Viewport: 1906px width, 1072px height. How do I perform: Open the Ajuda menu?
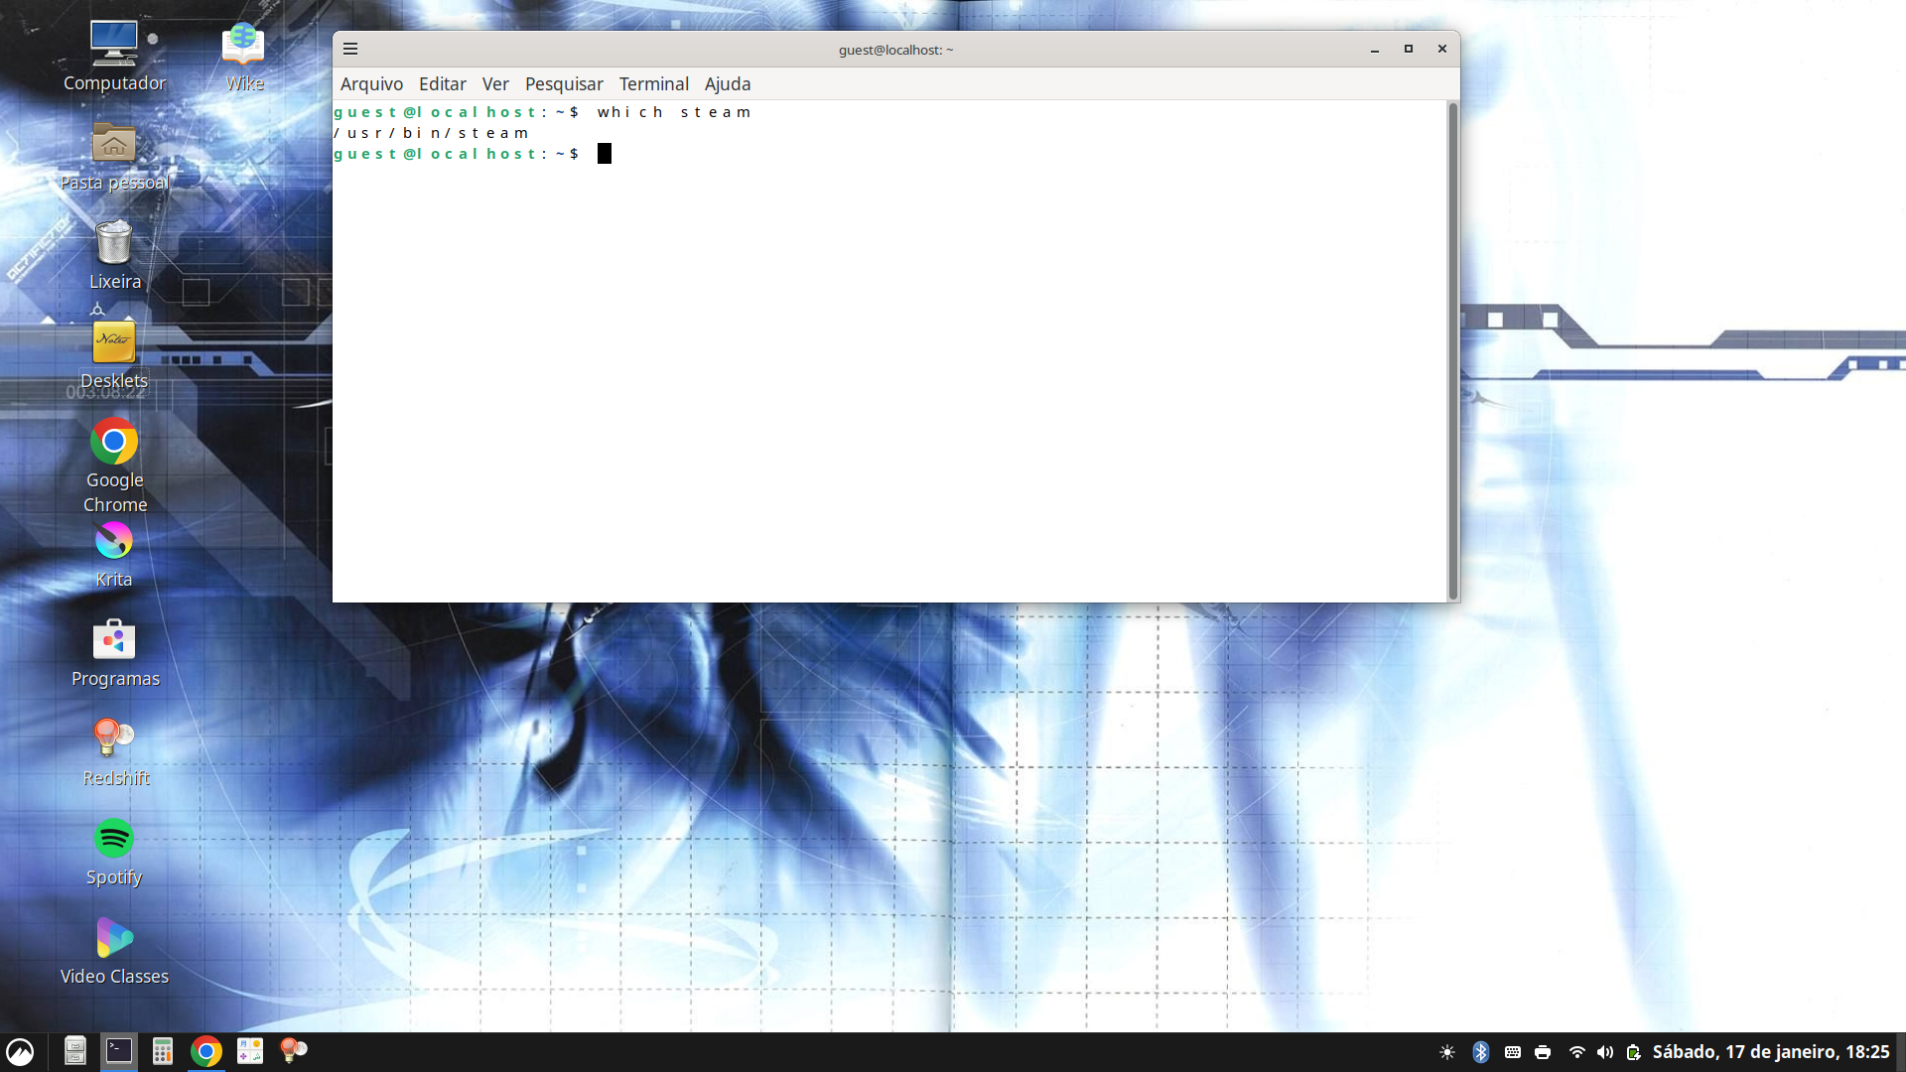tap(727, 84)
